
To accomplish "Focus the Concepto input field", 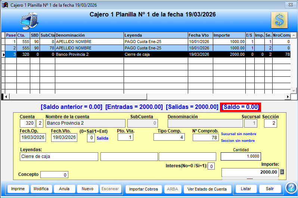I will [54, 175].
